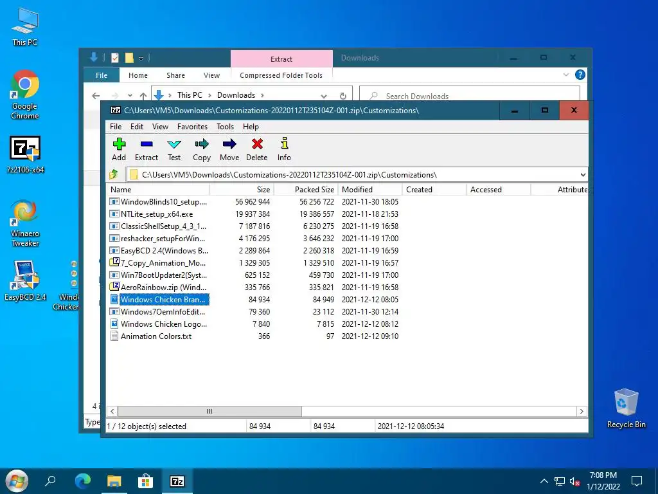
Task: Refresh the Downloads folder in Explorer
Action: (x=343, y=96)
